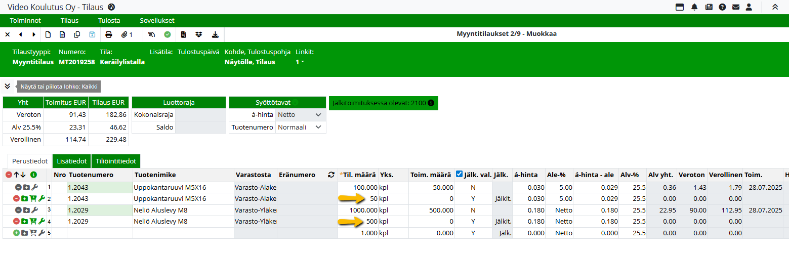Open the á-hinta Netto dropdown
This screenshot has width=789, height=255.
[x=300, y=115]
